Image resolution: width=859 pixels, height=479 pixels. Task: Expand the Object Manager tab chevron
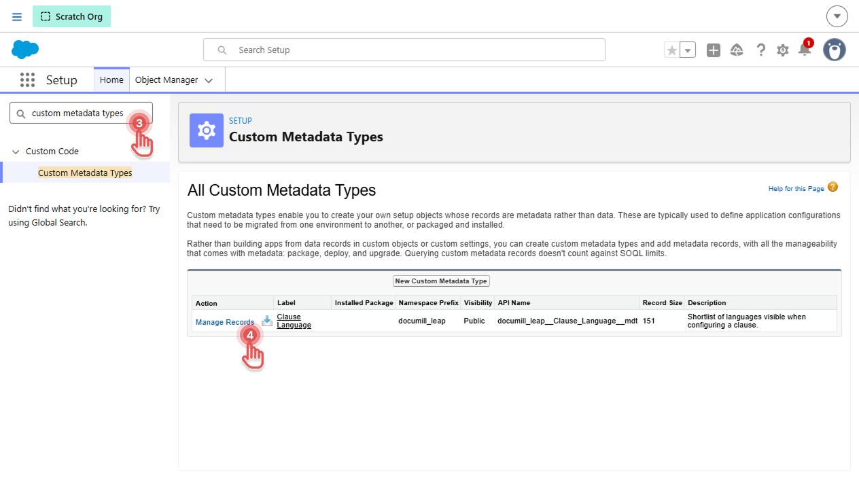209,80
